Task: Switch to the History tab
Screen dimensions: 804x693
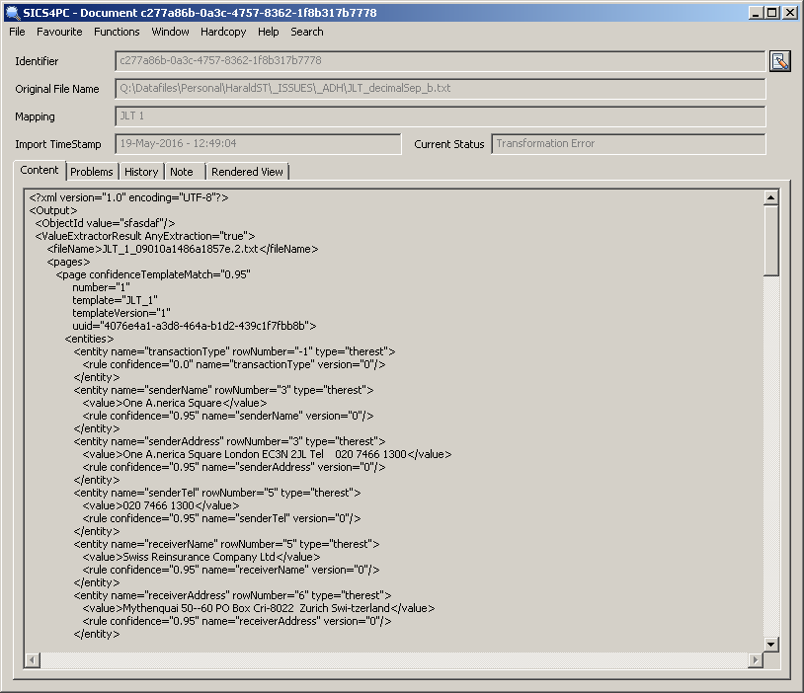Action: (x=141, y=172)
